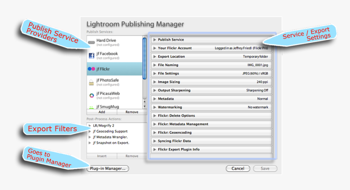The width and height of the screenshot is (350, 190).
Task: Select 'jf Facebook' service text
Action: point(107,53)
